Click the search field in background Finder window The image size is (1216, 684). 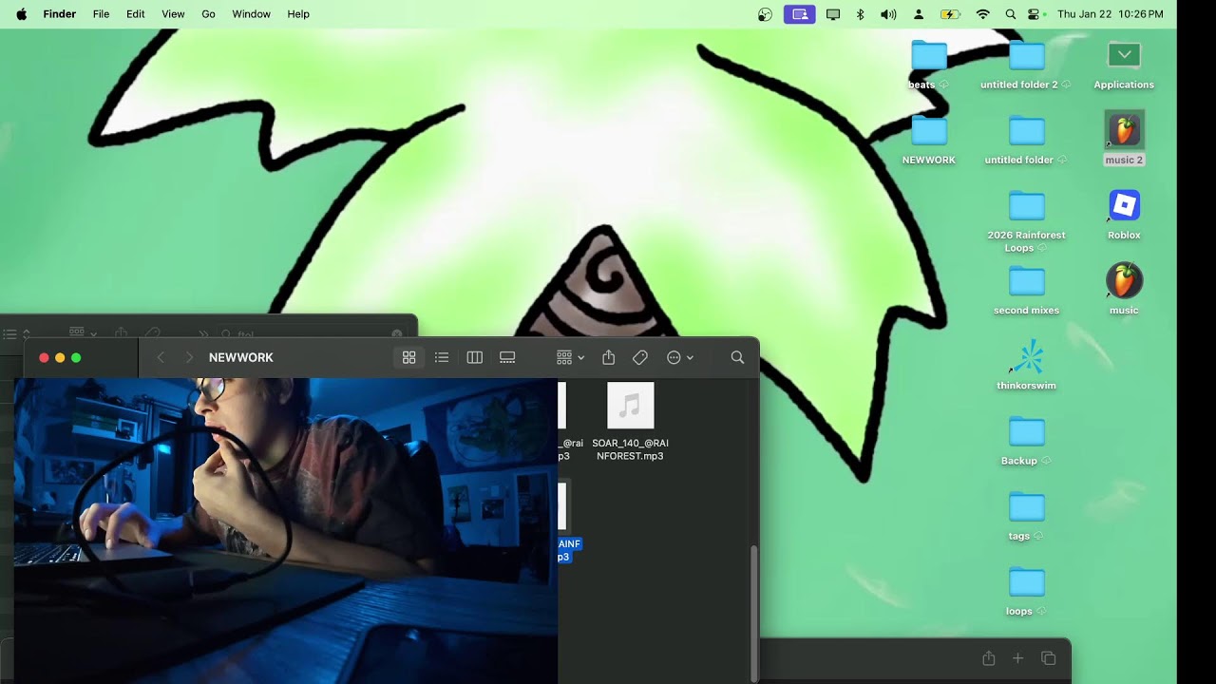(x=312, y=334)
